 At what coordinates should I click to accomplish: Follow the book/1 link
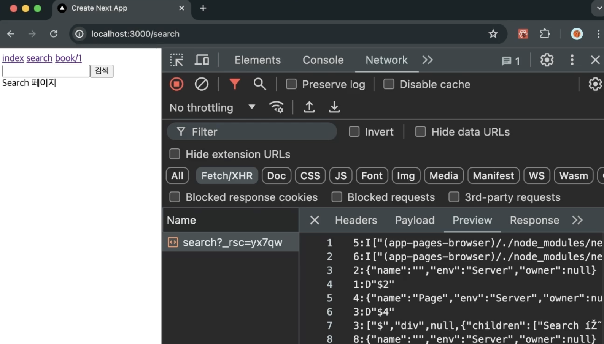(x=68, y=58)
